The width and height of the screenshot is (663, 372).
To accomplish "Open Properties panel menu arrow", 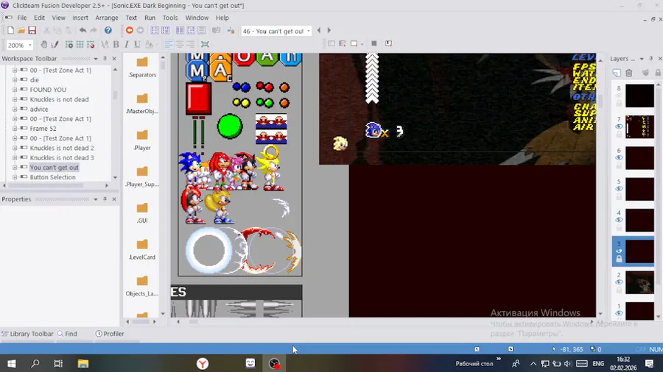I will pos(96,199).
